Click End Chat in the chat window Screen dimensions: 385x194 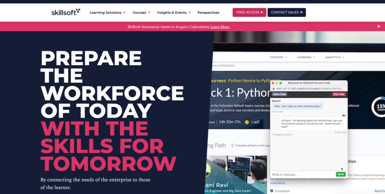[339, 94]
